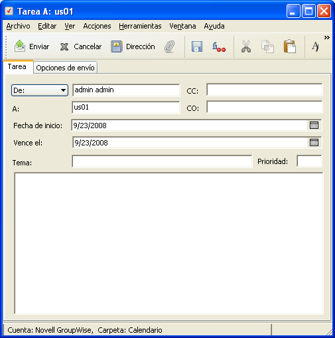Click the copy icon in toolbar
Image resolution: width=335 pixels, height=338 pixels.
point(267,46)
